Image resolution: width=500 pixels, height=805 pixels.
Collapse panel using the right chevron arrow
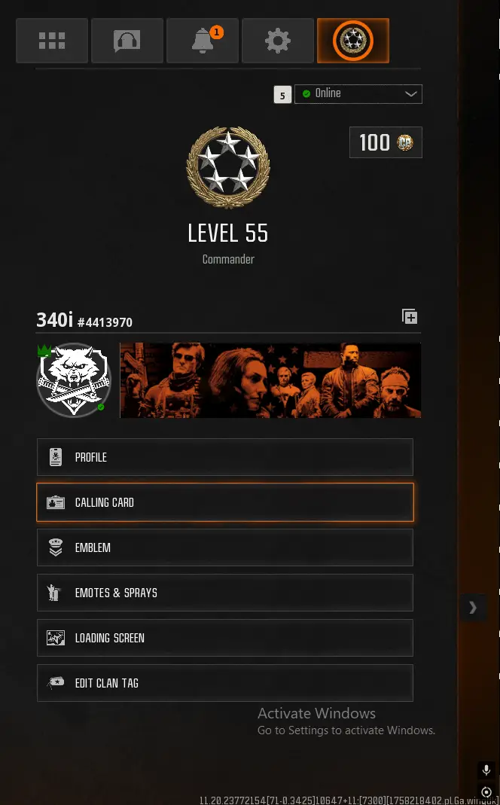[473, 608]
